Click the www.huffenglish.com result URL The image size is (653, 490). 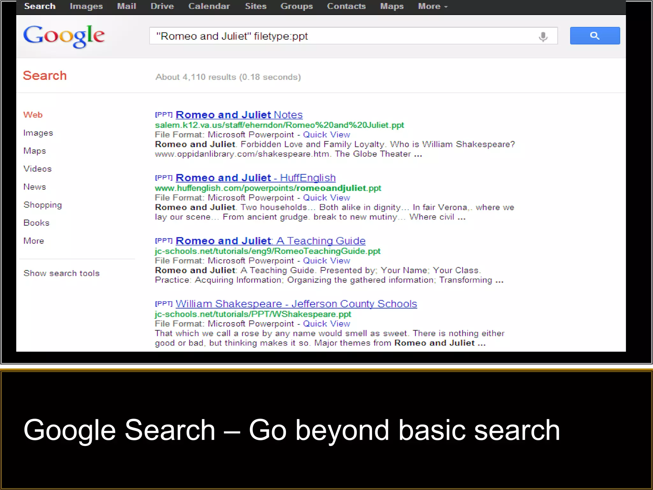tap(268, 188)
